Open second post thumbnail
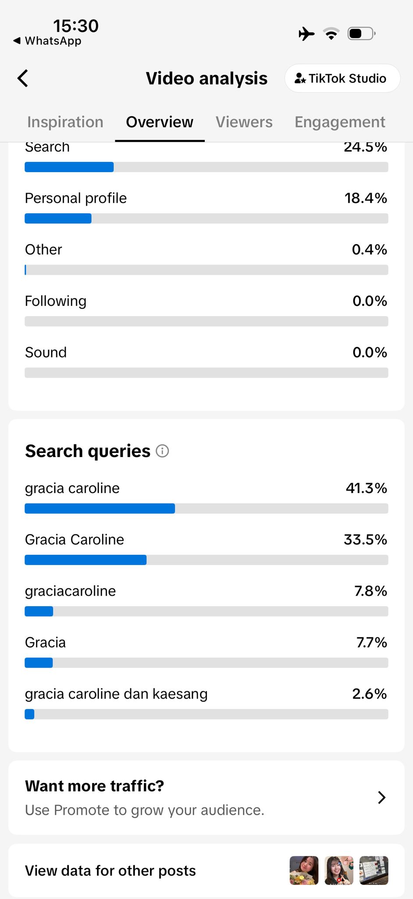 pyautogui.click(x=339, y=870)
